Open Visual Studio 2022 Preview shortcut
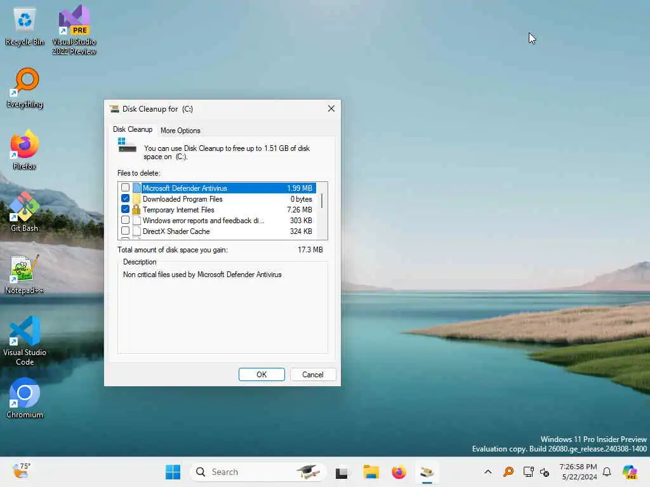Image resolution: width=650 pixels, height=487 pixels. 74,30
